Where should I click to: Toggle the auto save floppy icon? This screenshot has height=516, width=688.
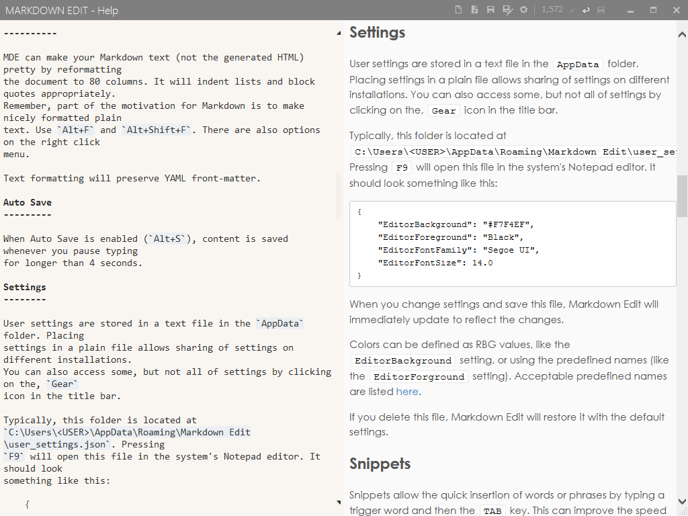tap(601, 10)
